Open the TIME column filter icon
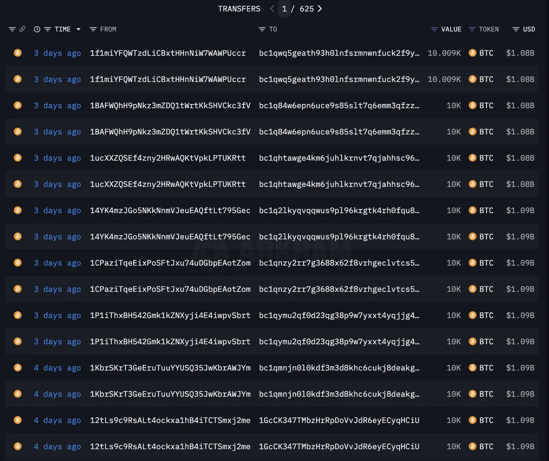The width and height of the screenshot is (549, 461). tap(47, 29)
